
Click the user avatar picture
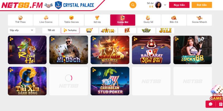tap(158, 5)
